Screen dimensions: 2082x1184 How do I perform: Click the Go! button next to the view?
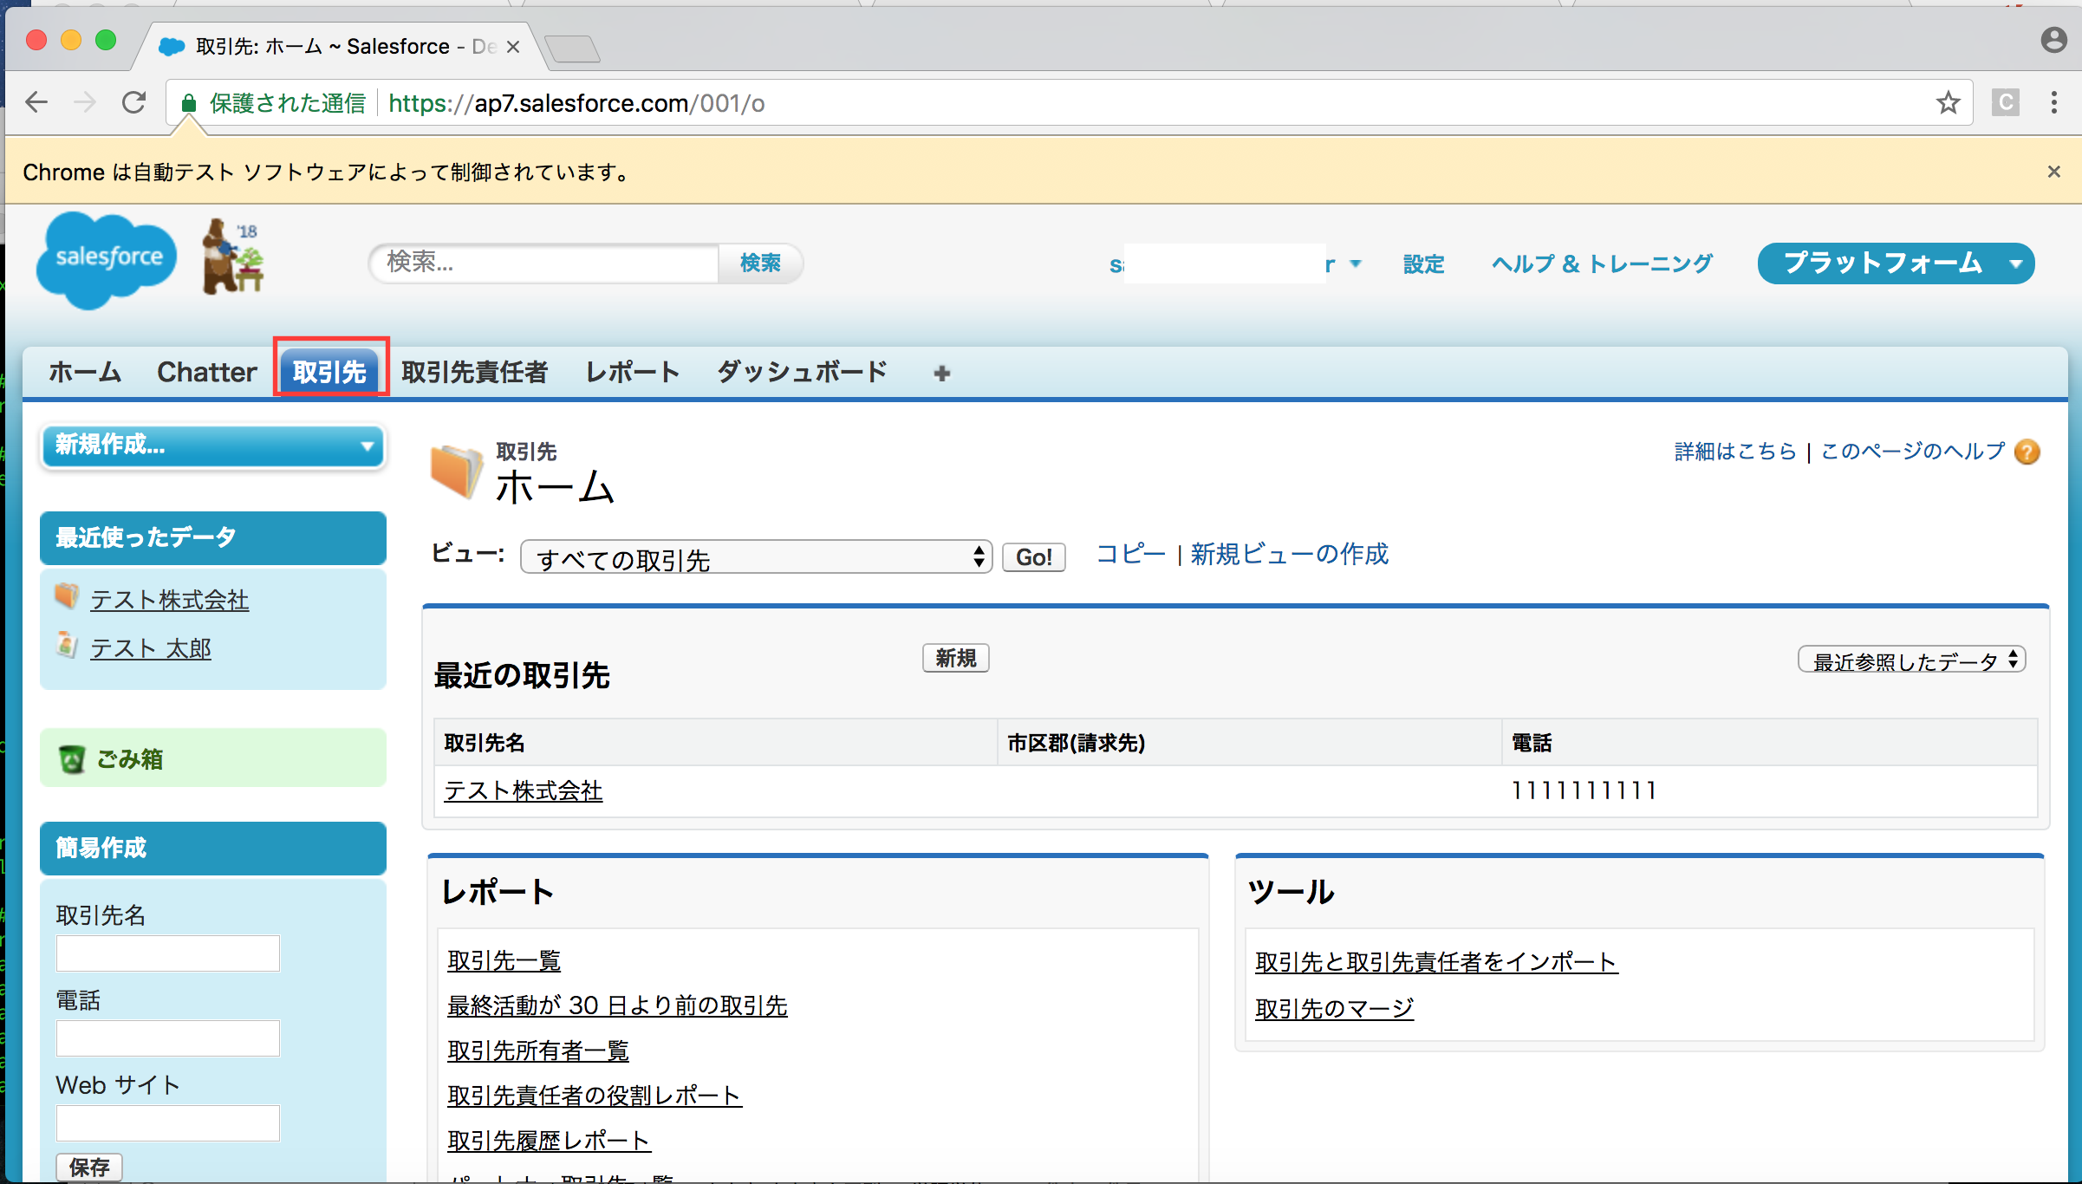(x=1033, y=556)
